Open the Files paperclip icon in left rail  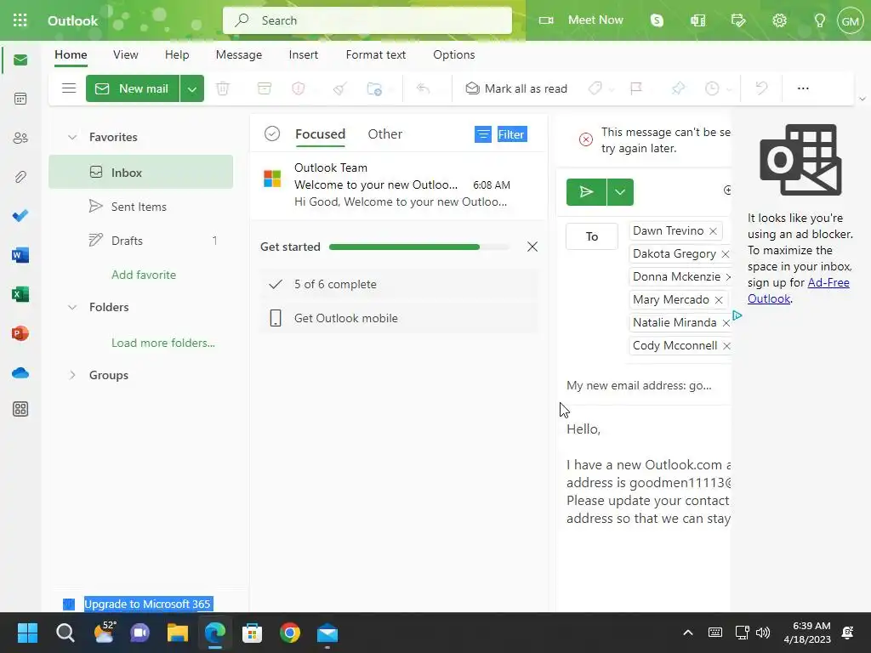20,177
